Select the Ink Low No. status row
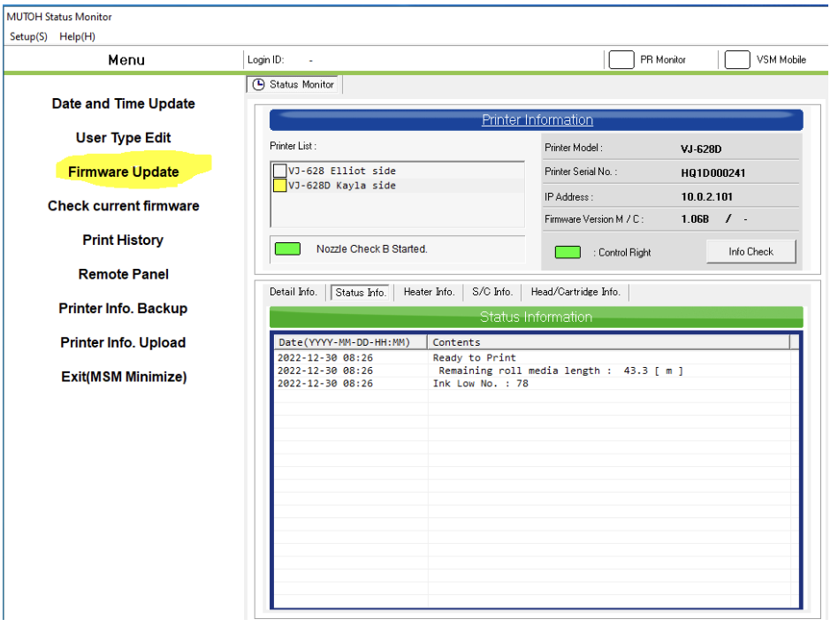This screenshot has width=838, height=642. point(480,384)
